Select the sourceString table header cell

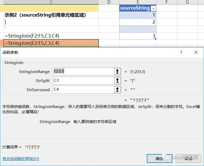click(138, 8)
